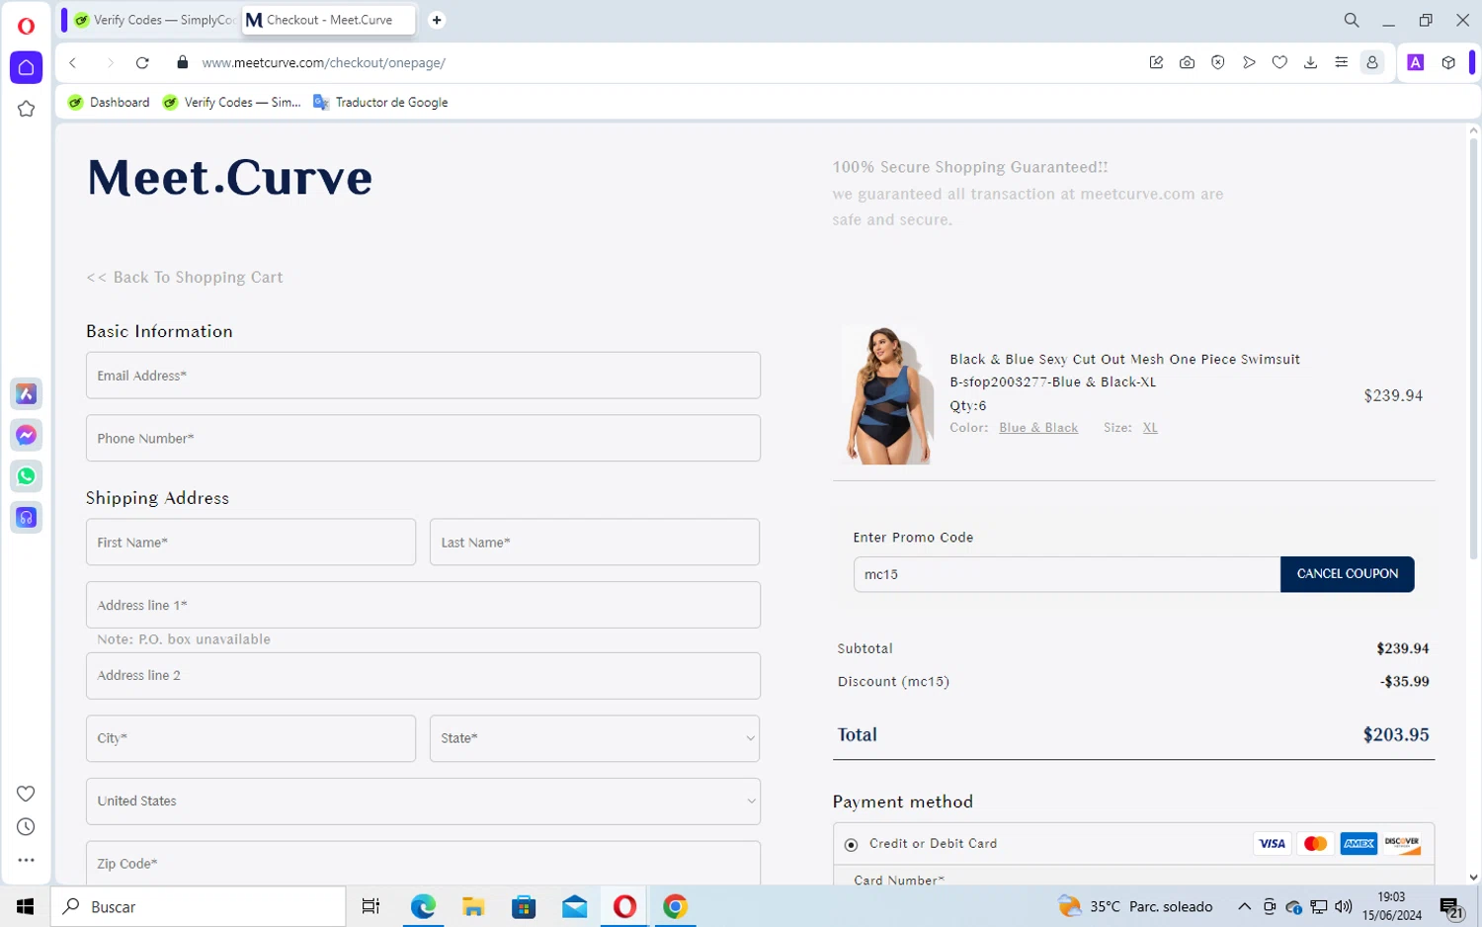Screen dimensions: 1482x927
Task: Open the Dashboard bookmark
Action: 109,102
